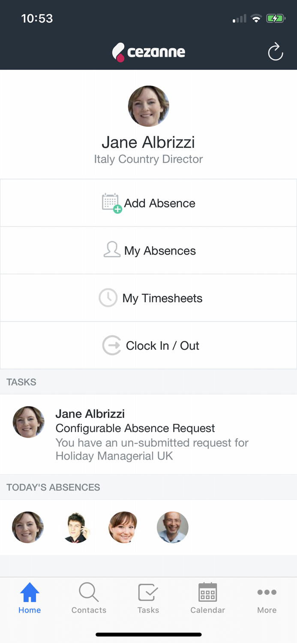Click the Add Absence calendar icon
Screen dimensions: 297x643
111,203
